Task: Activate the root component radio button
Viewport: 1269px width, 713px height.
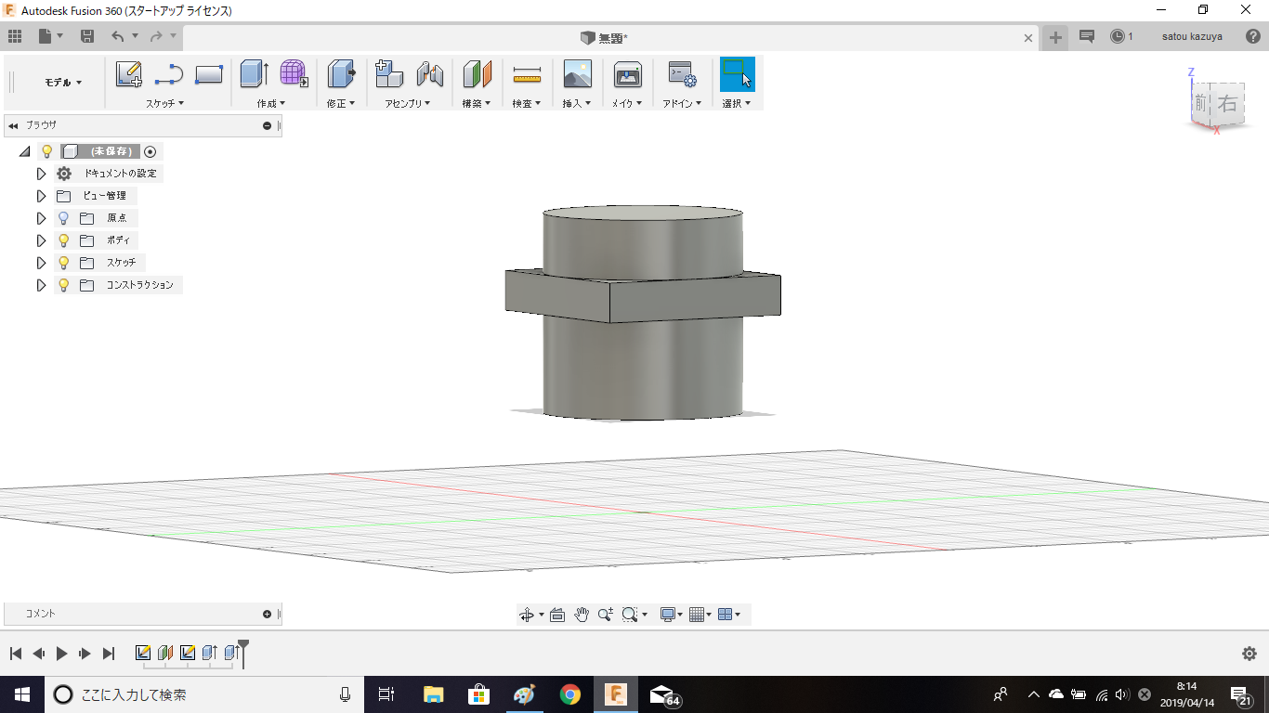Action: 150,151
